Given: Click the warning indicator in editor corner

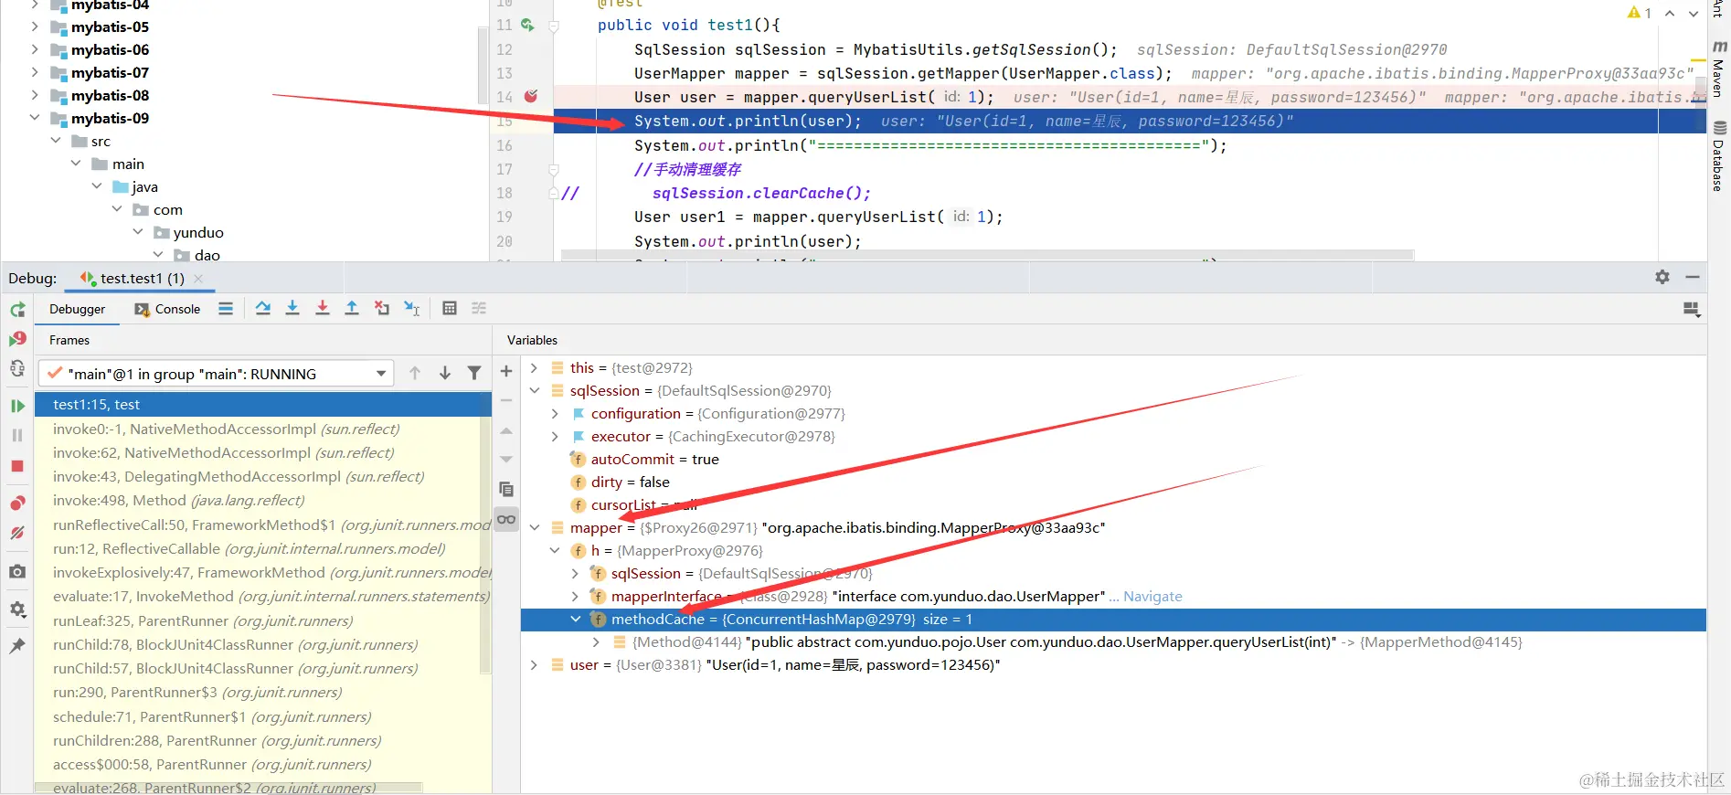Looking at the screenshot, I should coord(1639,13).
